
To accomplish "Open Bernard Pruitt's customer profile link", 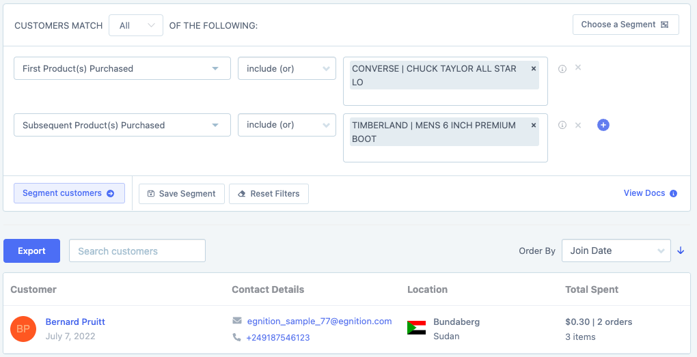I will point(75,322).
